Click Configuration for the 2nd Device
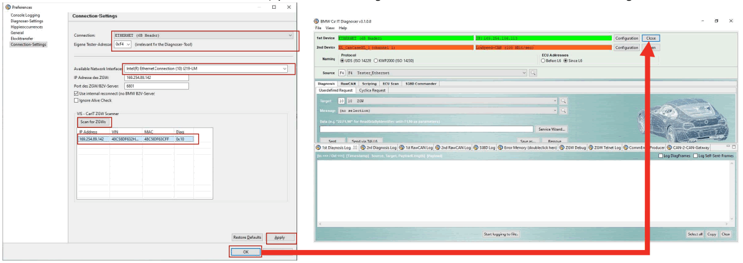Image resolution: width=743 pixels, height=263 pixels. point(627,48)
